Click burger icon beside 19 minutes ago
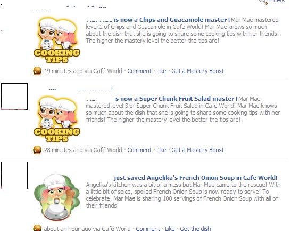The height and width of the screenshot is (231, 291). [37, 71]
